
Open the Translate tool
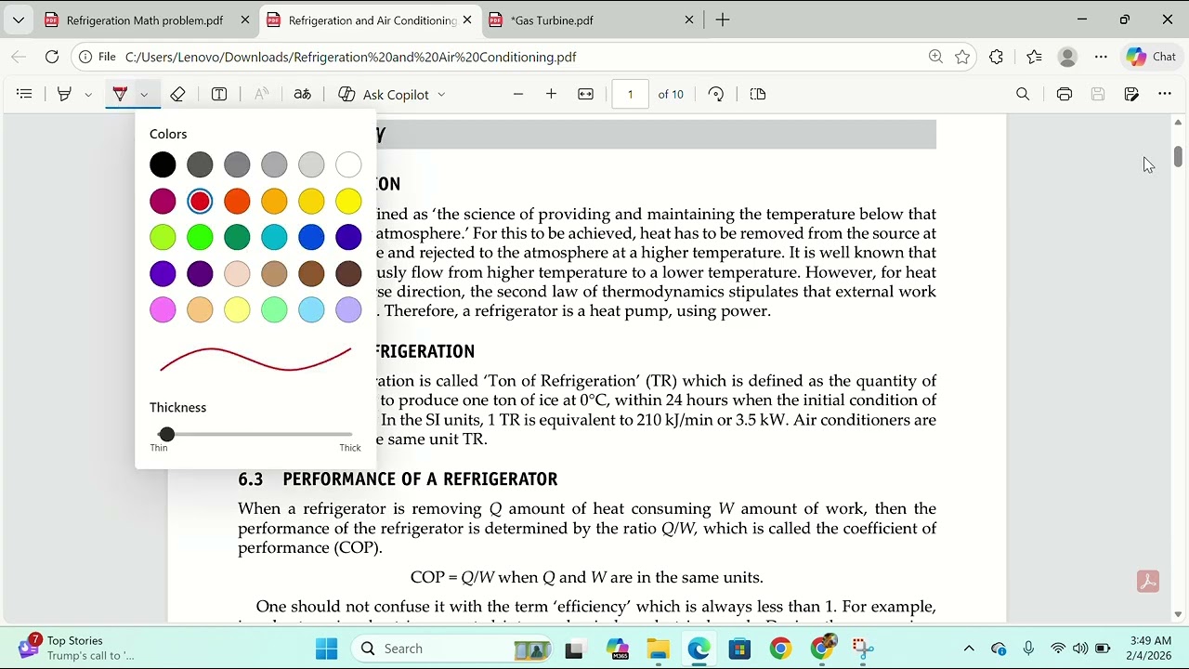pos(303,94)
